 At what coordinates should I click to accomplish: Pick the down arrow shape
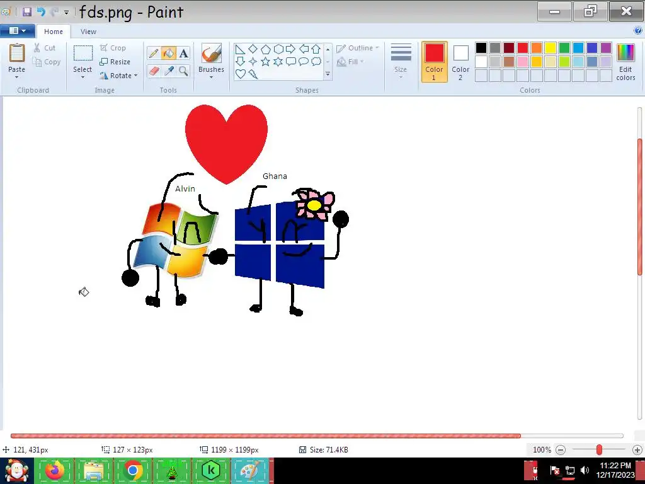[x=240, y=62]
